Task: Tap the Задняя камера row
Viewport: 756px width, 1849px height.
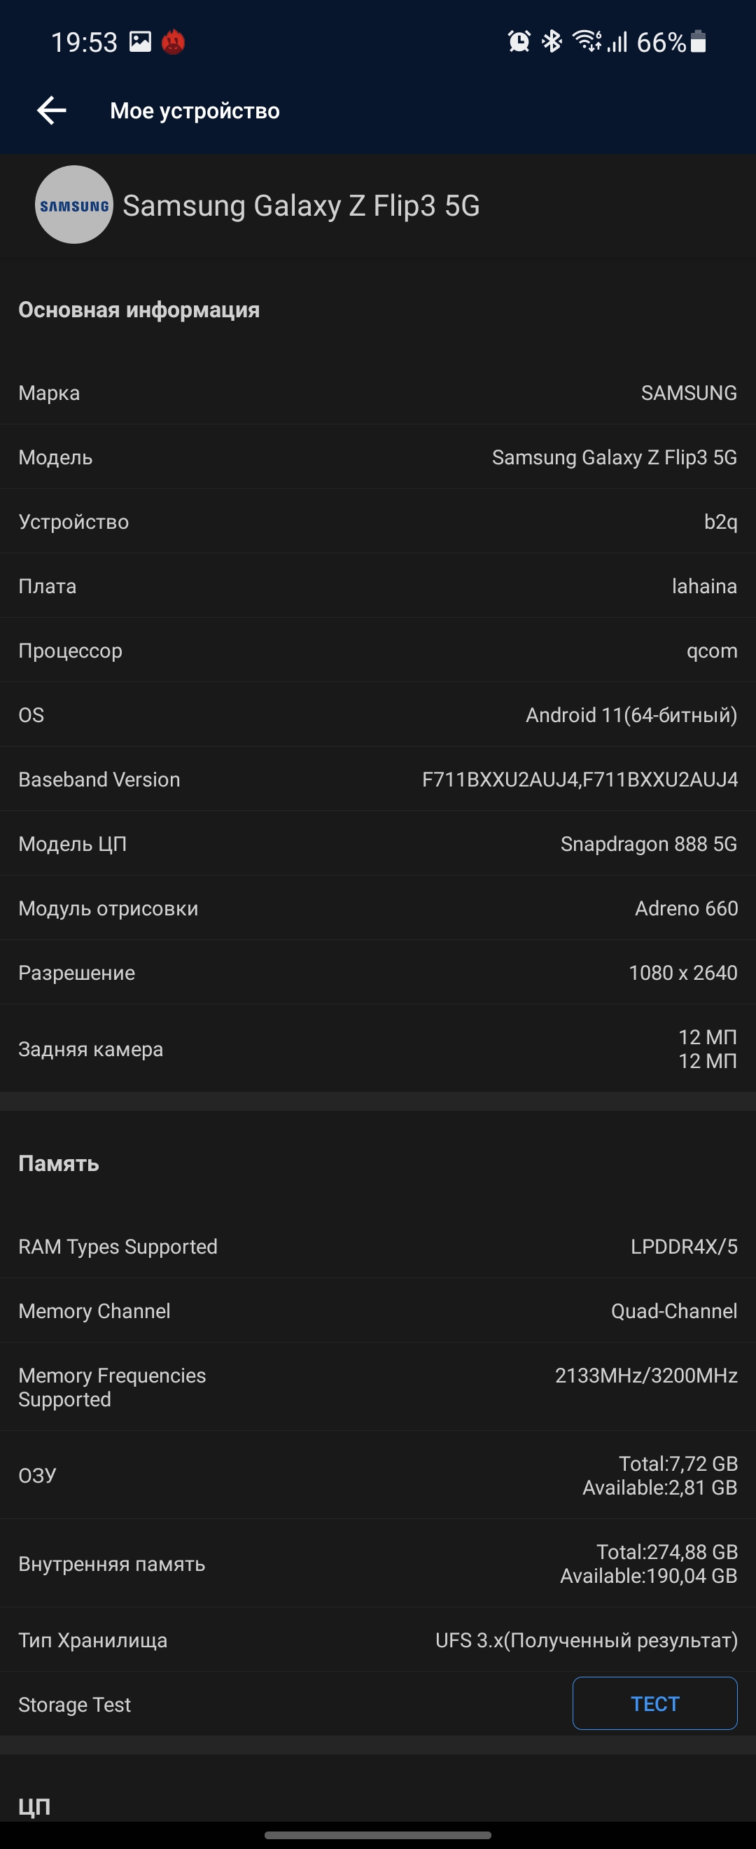Action: tap(378, 1048)
